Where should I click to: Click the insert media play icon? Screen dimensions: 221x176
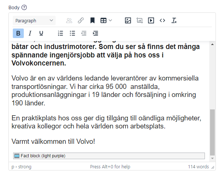click(151, 21)
